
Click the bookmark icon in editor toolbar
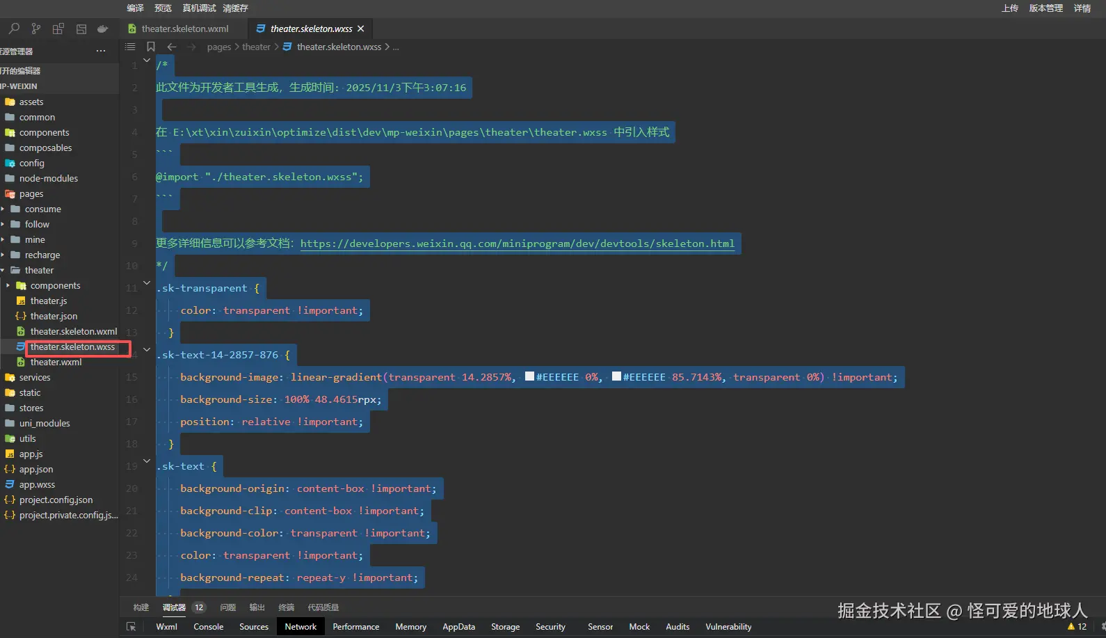click(151, 47)
